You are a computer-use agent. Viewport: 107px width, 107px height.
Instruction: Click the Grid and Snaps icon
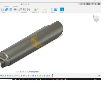pyautogui.click(x=34, y=72)
